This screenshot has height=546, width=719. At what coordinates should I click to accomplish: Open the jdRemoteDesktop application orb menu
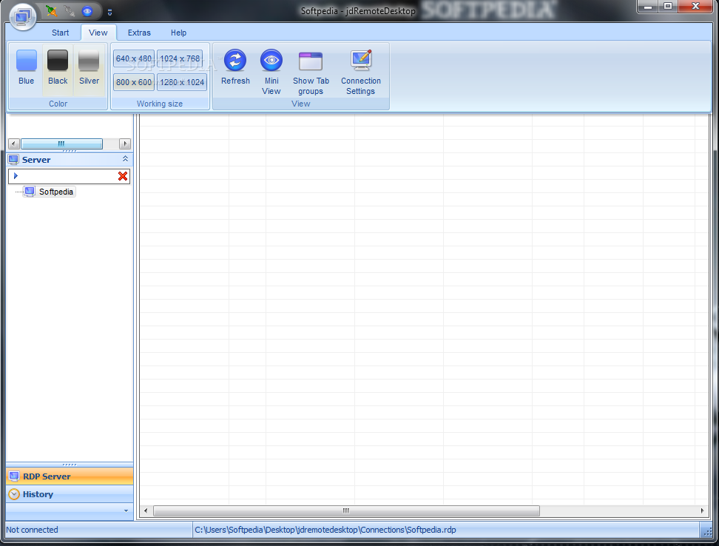tap(22, 17)
